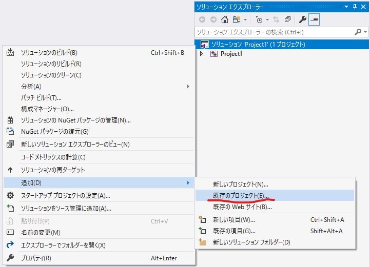Click the gear icon for startup project settings
The height and width of the screenshot is (267, 370).
(10, 195)
